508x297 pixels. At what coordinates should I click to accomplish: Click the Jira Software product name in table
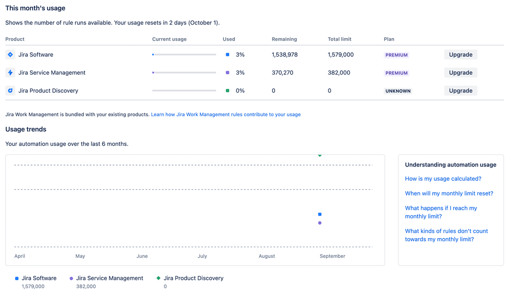point(36,55)
